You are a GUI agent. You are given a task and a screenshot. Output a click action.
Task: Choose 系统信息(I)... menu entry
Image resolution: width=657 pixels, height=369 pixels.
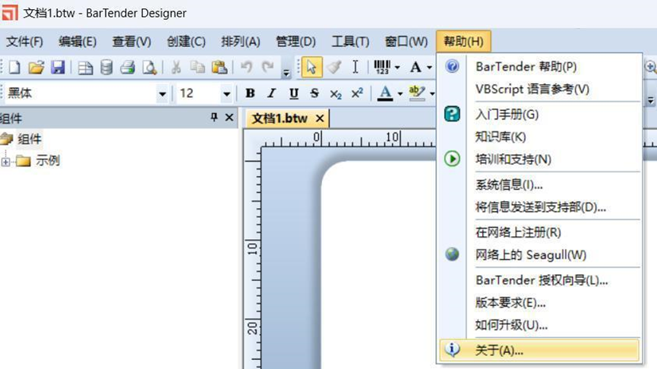pos(509,184)
